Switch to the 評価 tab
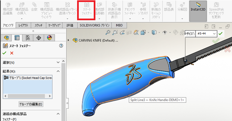 [x=70, y=25]
